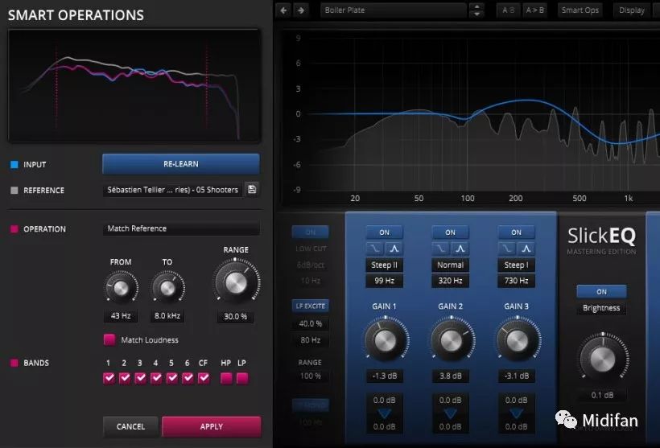
Task: Select bell shape for Gain 1 band
Action: (x=394, y=249)
